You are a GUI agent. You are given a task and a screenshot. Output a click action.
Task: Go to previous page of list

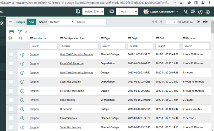pyautogui.click(x=161, y=22)
